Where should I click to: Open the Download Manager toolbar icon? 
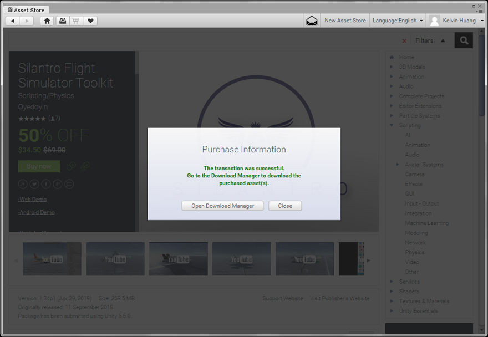pos(63,21)
